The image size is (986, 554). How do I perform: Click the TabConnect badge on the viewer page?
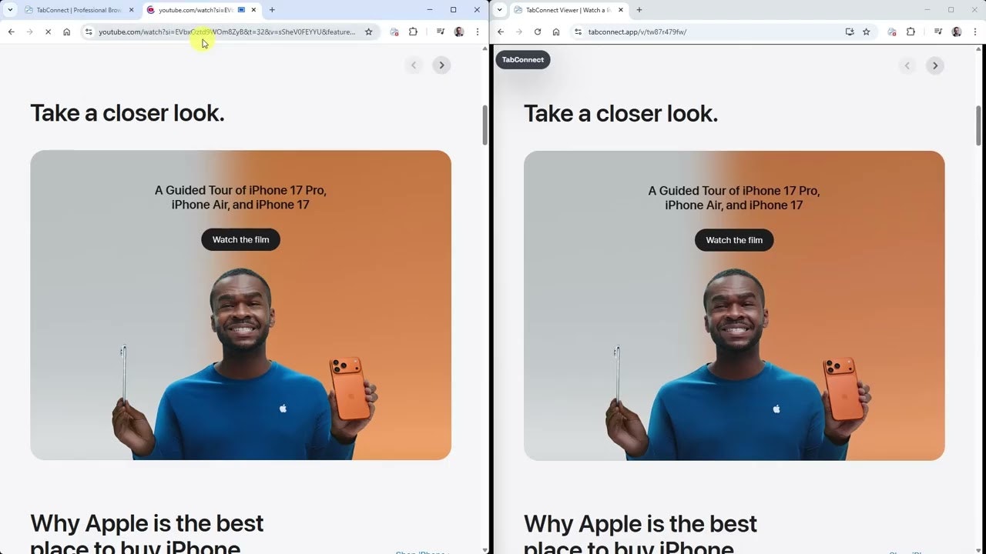[523, 59]
